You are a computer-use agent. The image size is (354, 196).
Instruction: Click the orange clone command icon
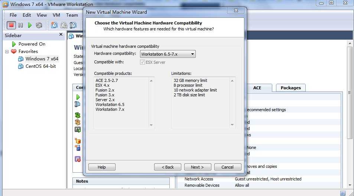(x=78, y=122)
